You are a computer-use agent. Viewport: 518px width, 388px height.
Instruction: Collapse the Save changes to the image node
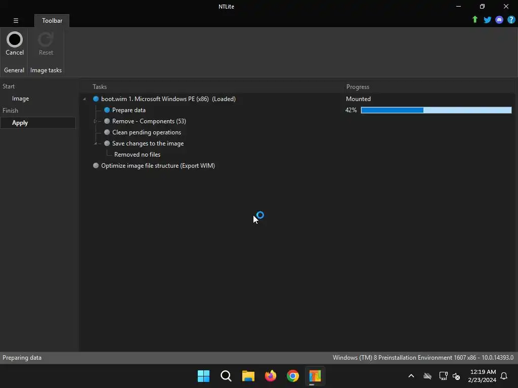95,143
